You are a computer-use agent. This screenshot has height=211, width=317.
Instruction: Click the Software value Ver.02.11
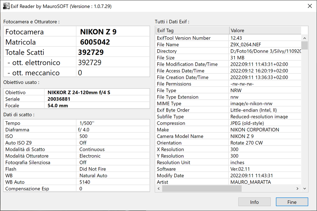240,169
